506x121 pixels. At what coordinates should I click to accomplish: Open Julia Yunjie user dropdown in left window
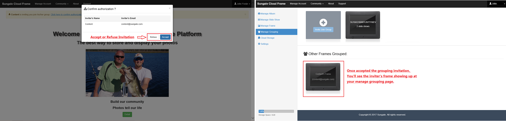tap(242, 4)
